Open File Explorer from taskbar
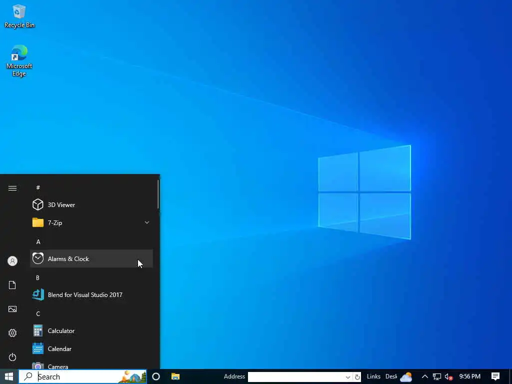The image size is (512, 384). click(x=175, y=376)
